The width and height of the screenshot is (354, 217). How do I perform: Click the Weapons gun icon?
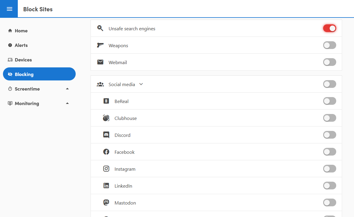[x=100, y=45]
